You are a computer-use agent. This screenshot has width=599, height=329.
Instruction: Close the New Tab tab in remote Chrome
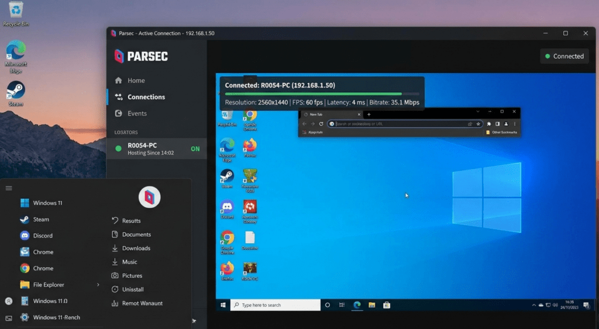pyautogui.click(x=359, y=114)
